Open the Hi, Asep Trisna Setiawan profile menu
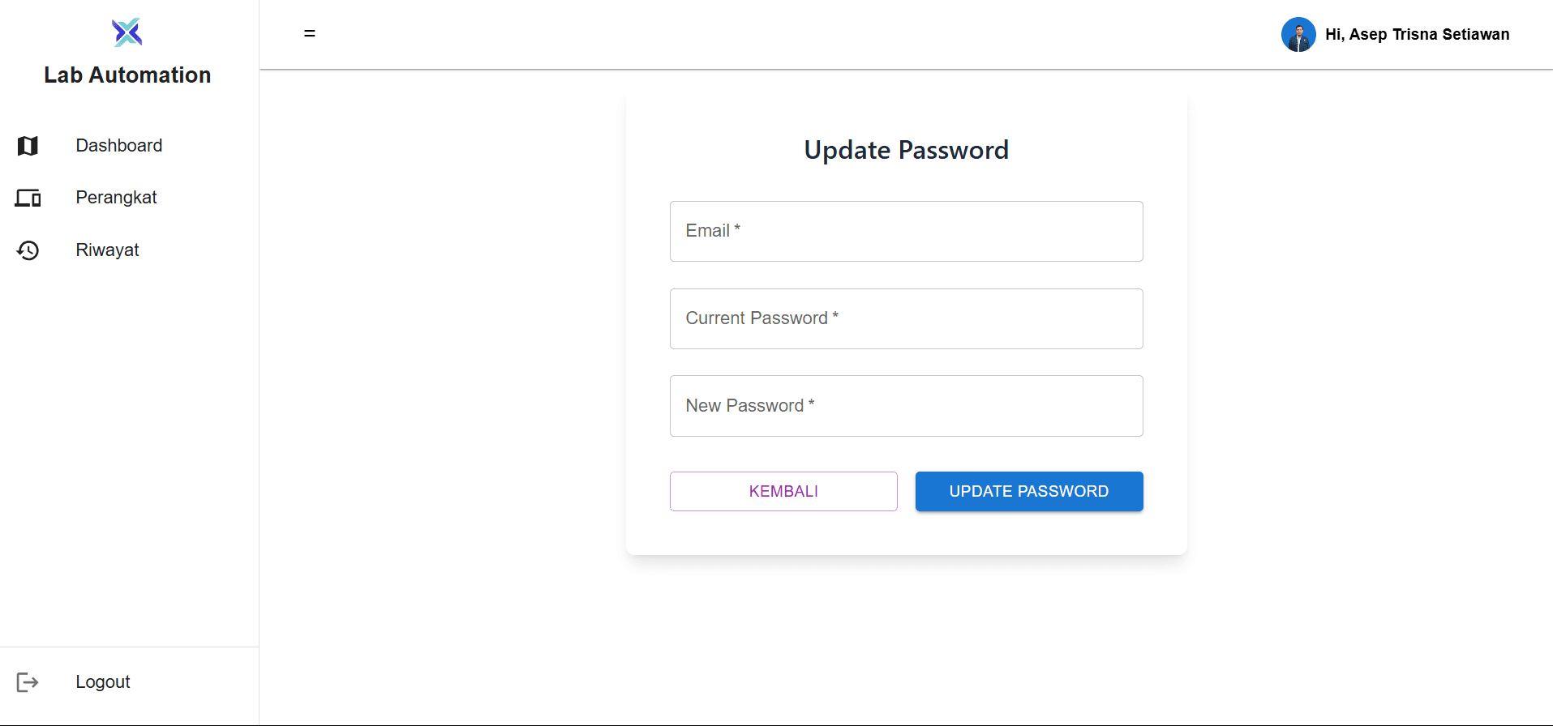1553x726 pixels. (x=1417, y=35)
